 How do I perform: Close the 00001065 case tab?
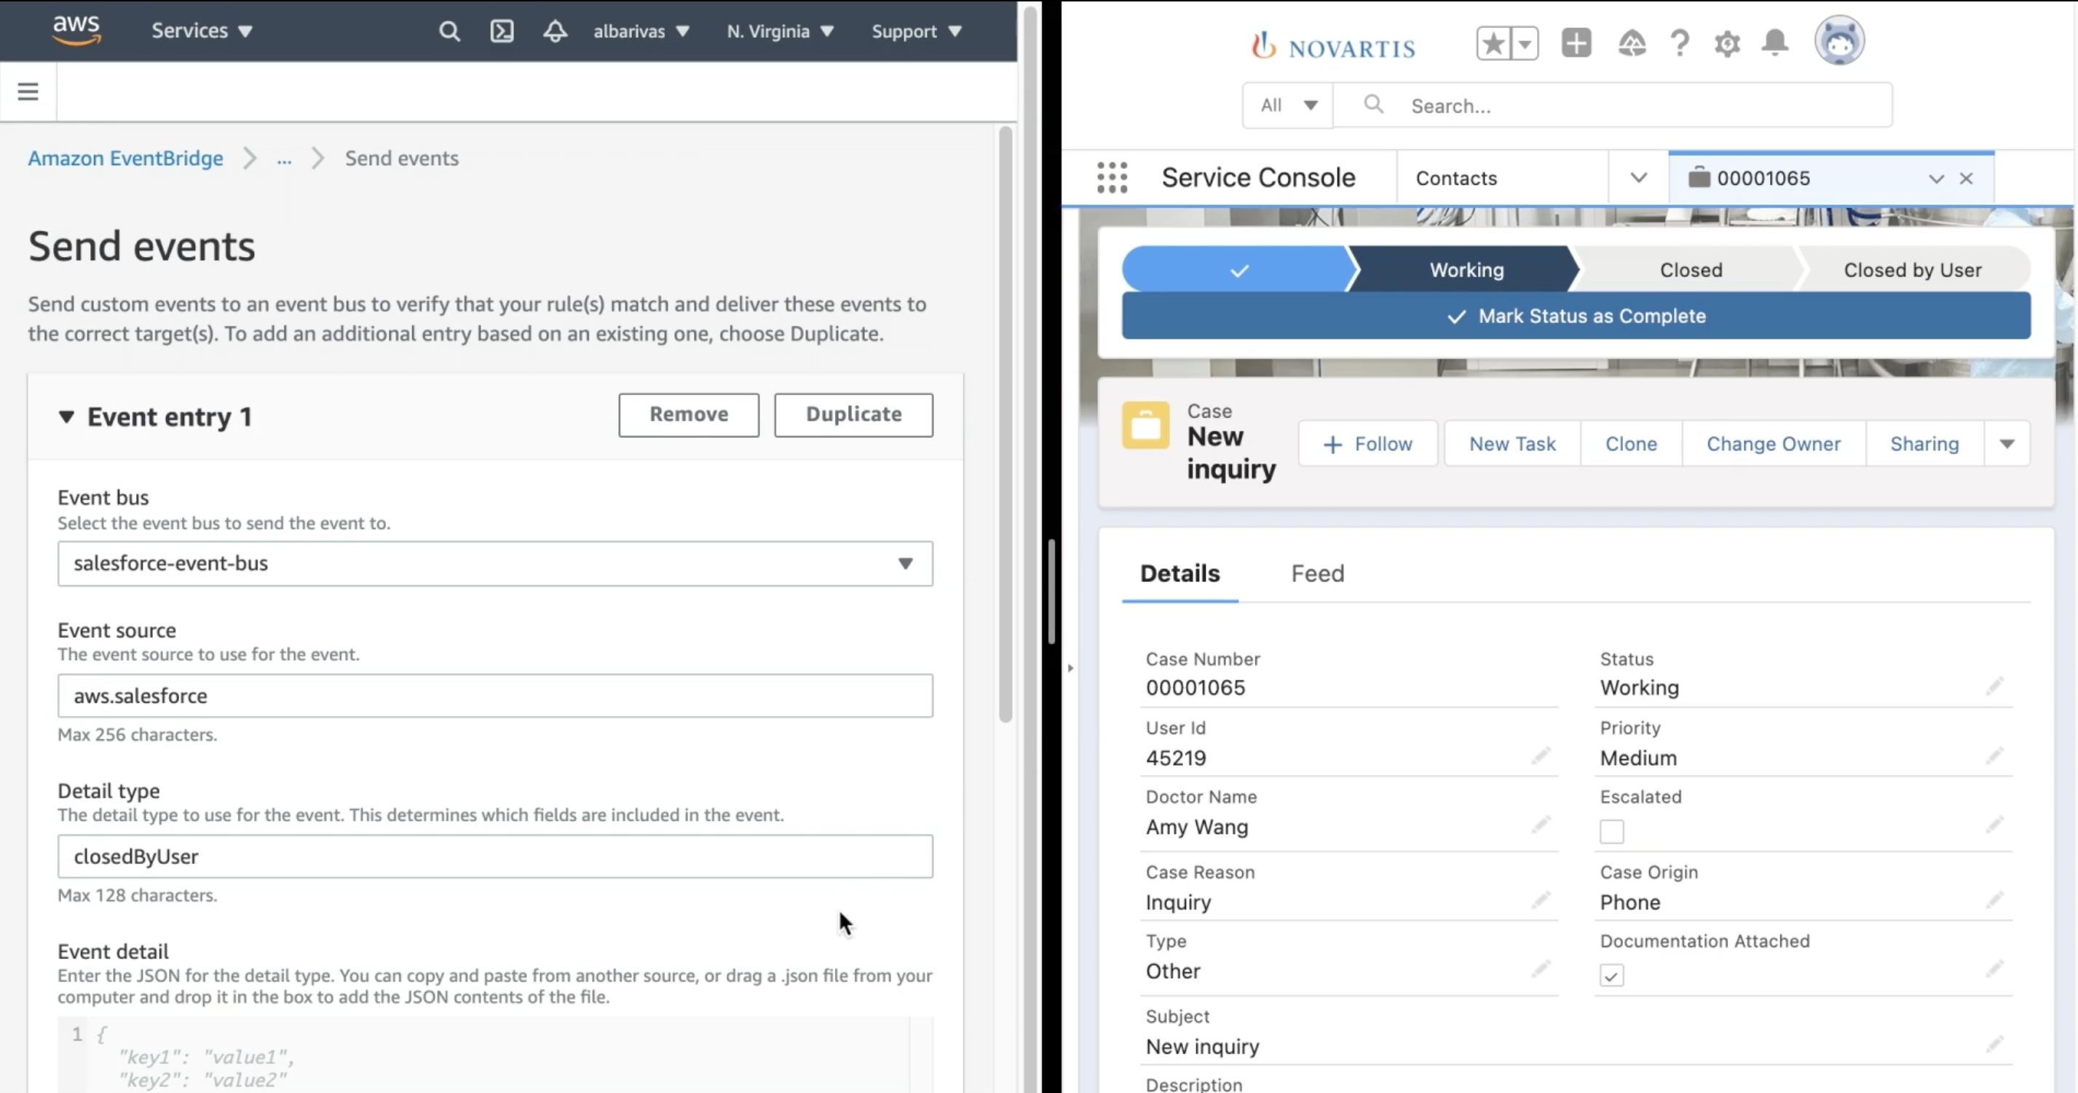click(1966, 178)
